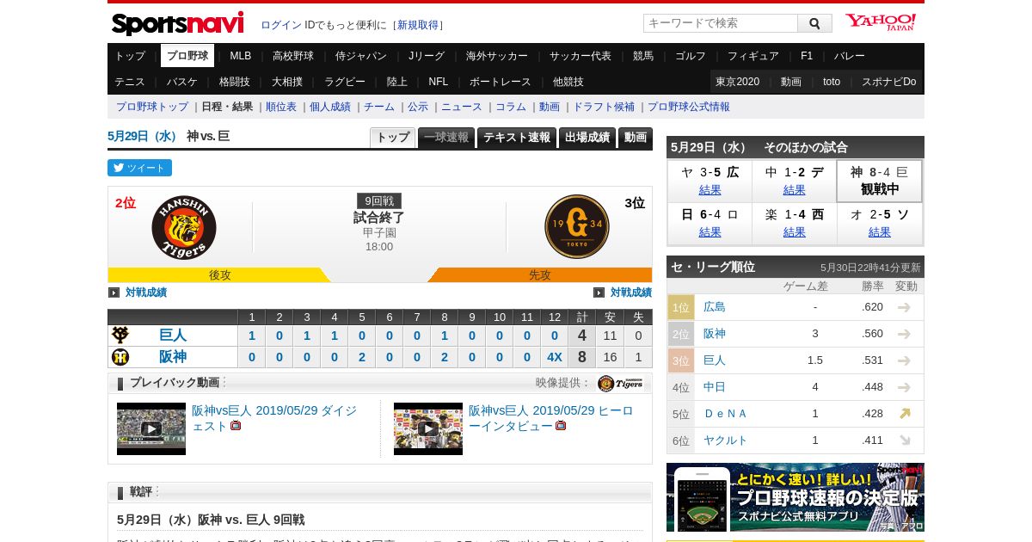Viewport: 1032px width, 542px height.
Task: Open 広島 in league standings
Action: 715,307
